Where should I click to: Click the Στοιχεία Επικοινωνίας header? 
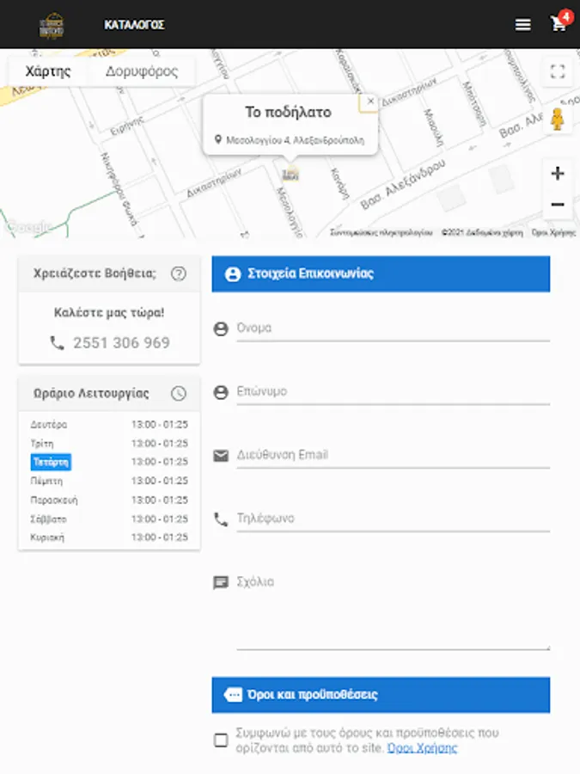[381, 274]
